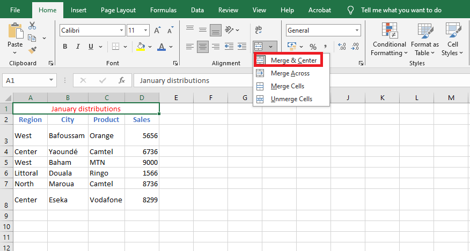The height and width of the screenshot is (251, 470).
Task: Click the Tell me what you want search field
Action: 401,10
